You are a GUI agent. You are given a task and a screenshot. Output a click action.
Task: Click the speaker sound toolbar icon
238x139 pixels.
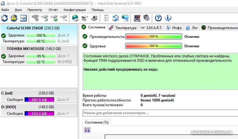coord(146,18)
